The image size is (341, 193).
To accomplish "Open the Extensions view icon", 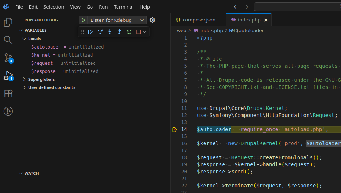I will 8,93.
